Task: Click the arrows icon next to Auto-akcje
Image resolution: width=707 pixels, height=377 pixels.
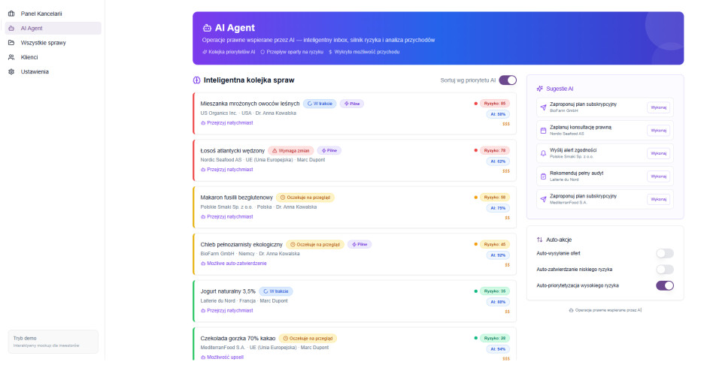Action: 539,240
